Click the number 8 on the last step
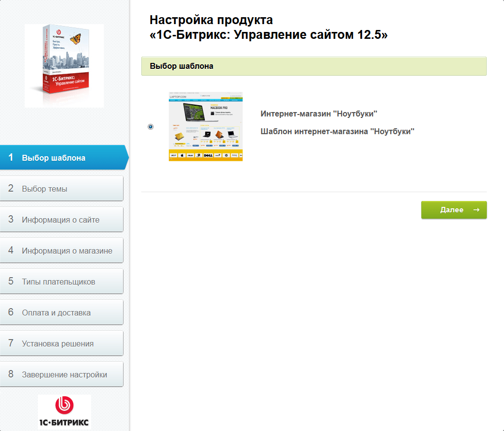Image resolution: width=504 pixels, height=431 pixels. (11, 374)
